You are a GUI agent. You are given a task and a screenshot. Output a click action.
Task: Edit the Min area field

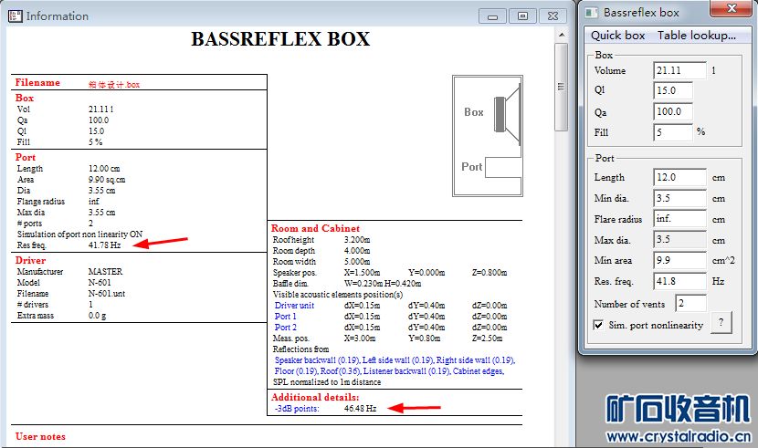coord(679,260)
